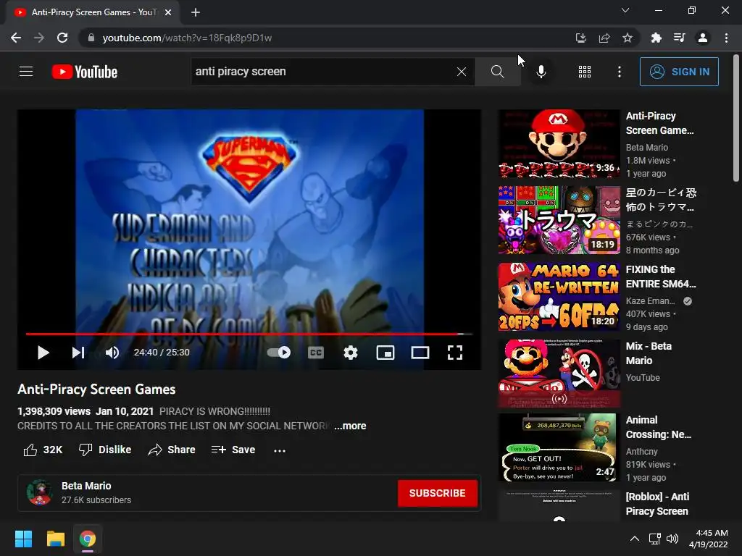Open a new browser tab
742x556 pixels.
[x=196, y=12]
